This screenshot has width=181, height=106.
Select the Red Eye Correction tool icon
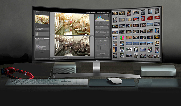click(101, 23)
